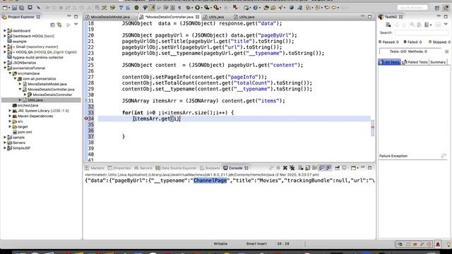Click Collapse All in Project Explorer
The width and height of the screenshot is (452, 254).
(52, 25)
